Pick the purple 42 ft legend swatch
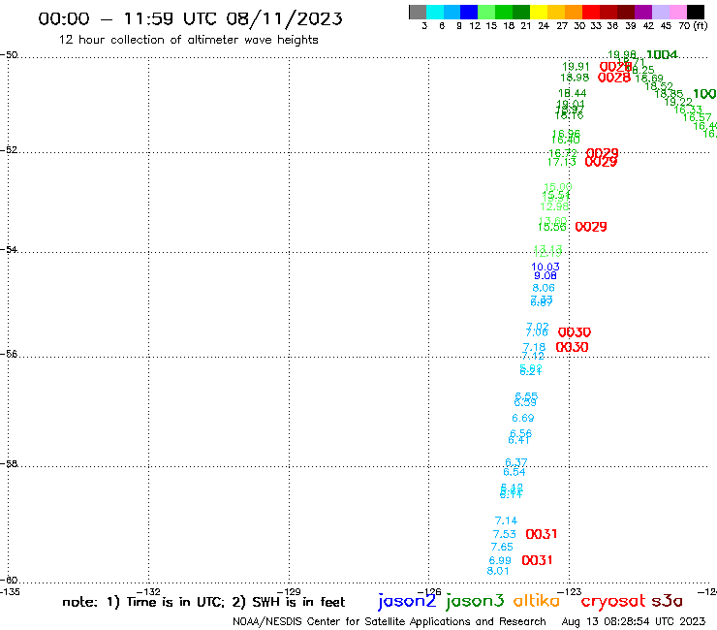 coord(643,12)
